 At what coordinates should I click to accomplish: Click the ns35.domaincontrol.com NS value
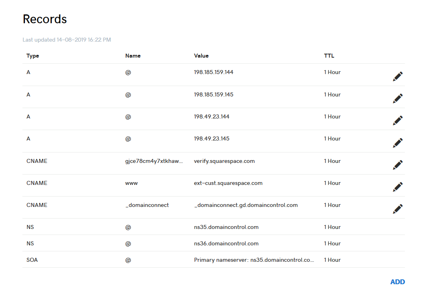[x=226, y=227]
